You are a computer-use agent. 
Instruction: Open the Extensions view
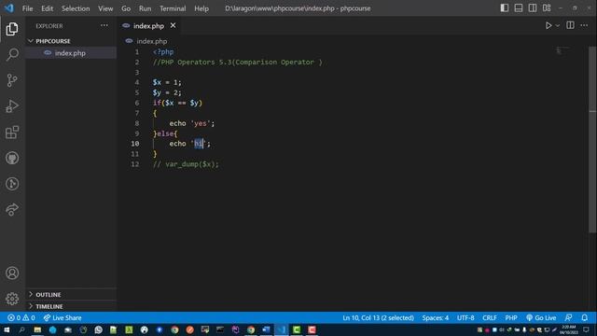tap(12, 133)
